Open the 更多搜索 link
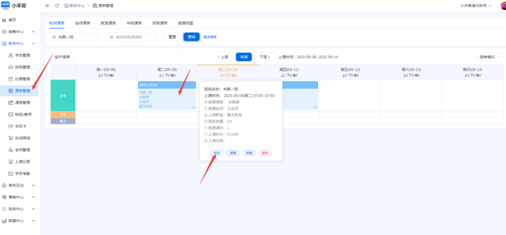Viewport: 506px width, 235px height. (x=210, y=37)
